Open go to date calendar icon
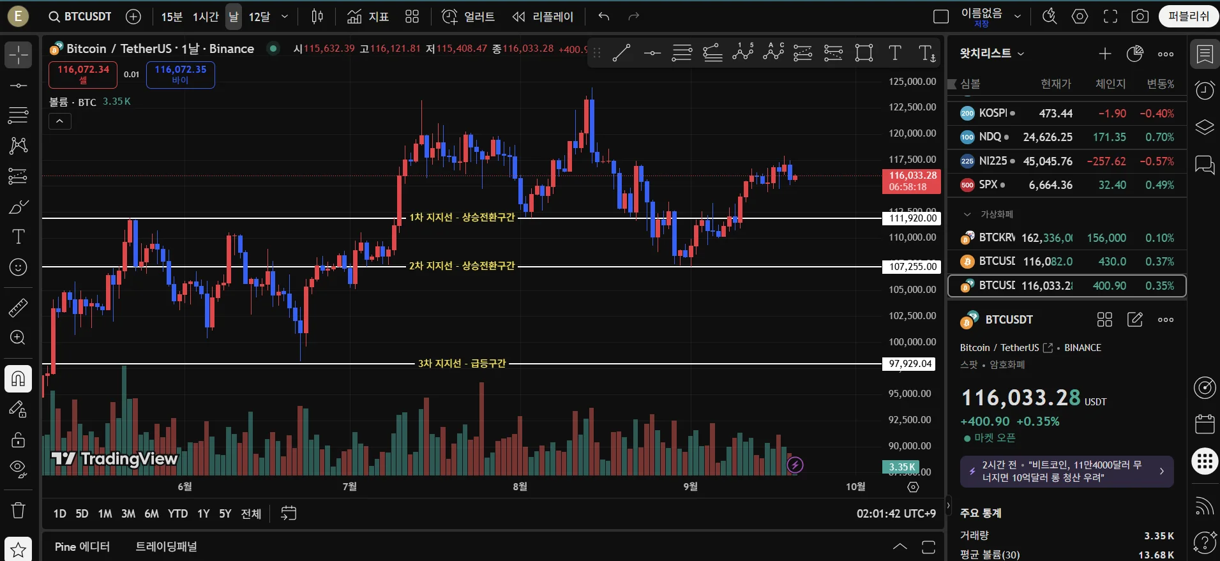The image size is (1220, 561). pyautogui.click(x=289, y=513)
